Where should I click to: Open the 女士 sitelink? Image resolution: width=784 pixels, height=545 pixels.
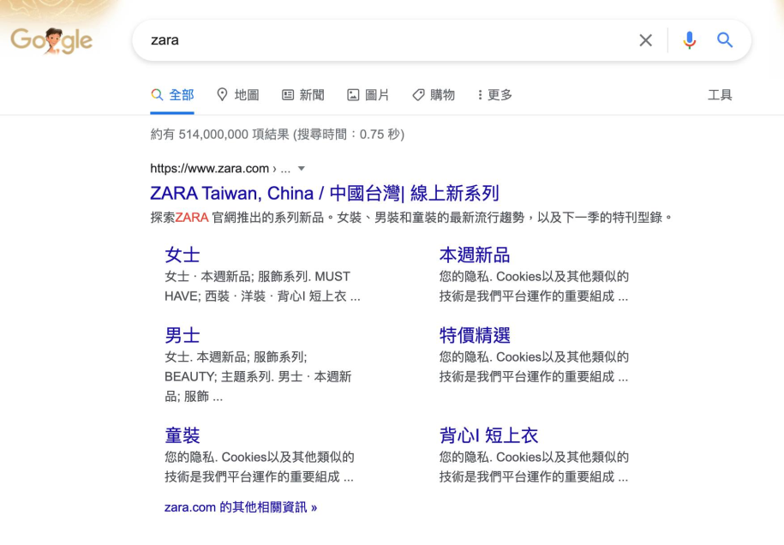point(183,255)
